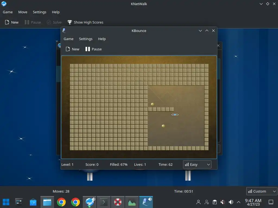Open the volume speaker tray icon
278x208 pixels.
tap(231, 202)
